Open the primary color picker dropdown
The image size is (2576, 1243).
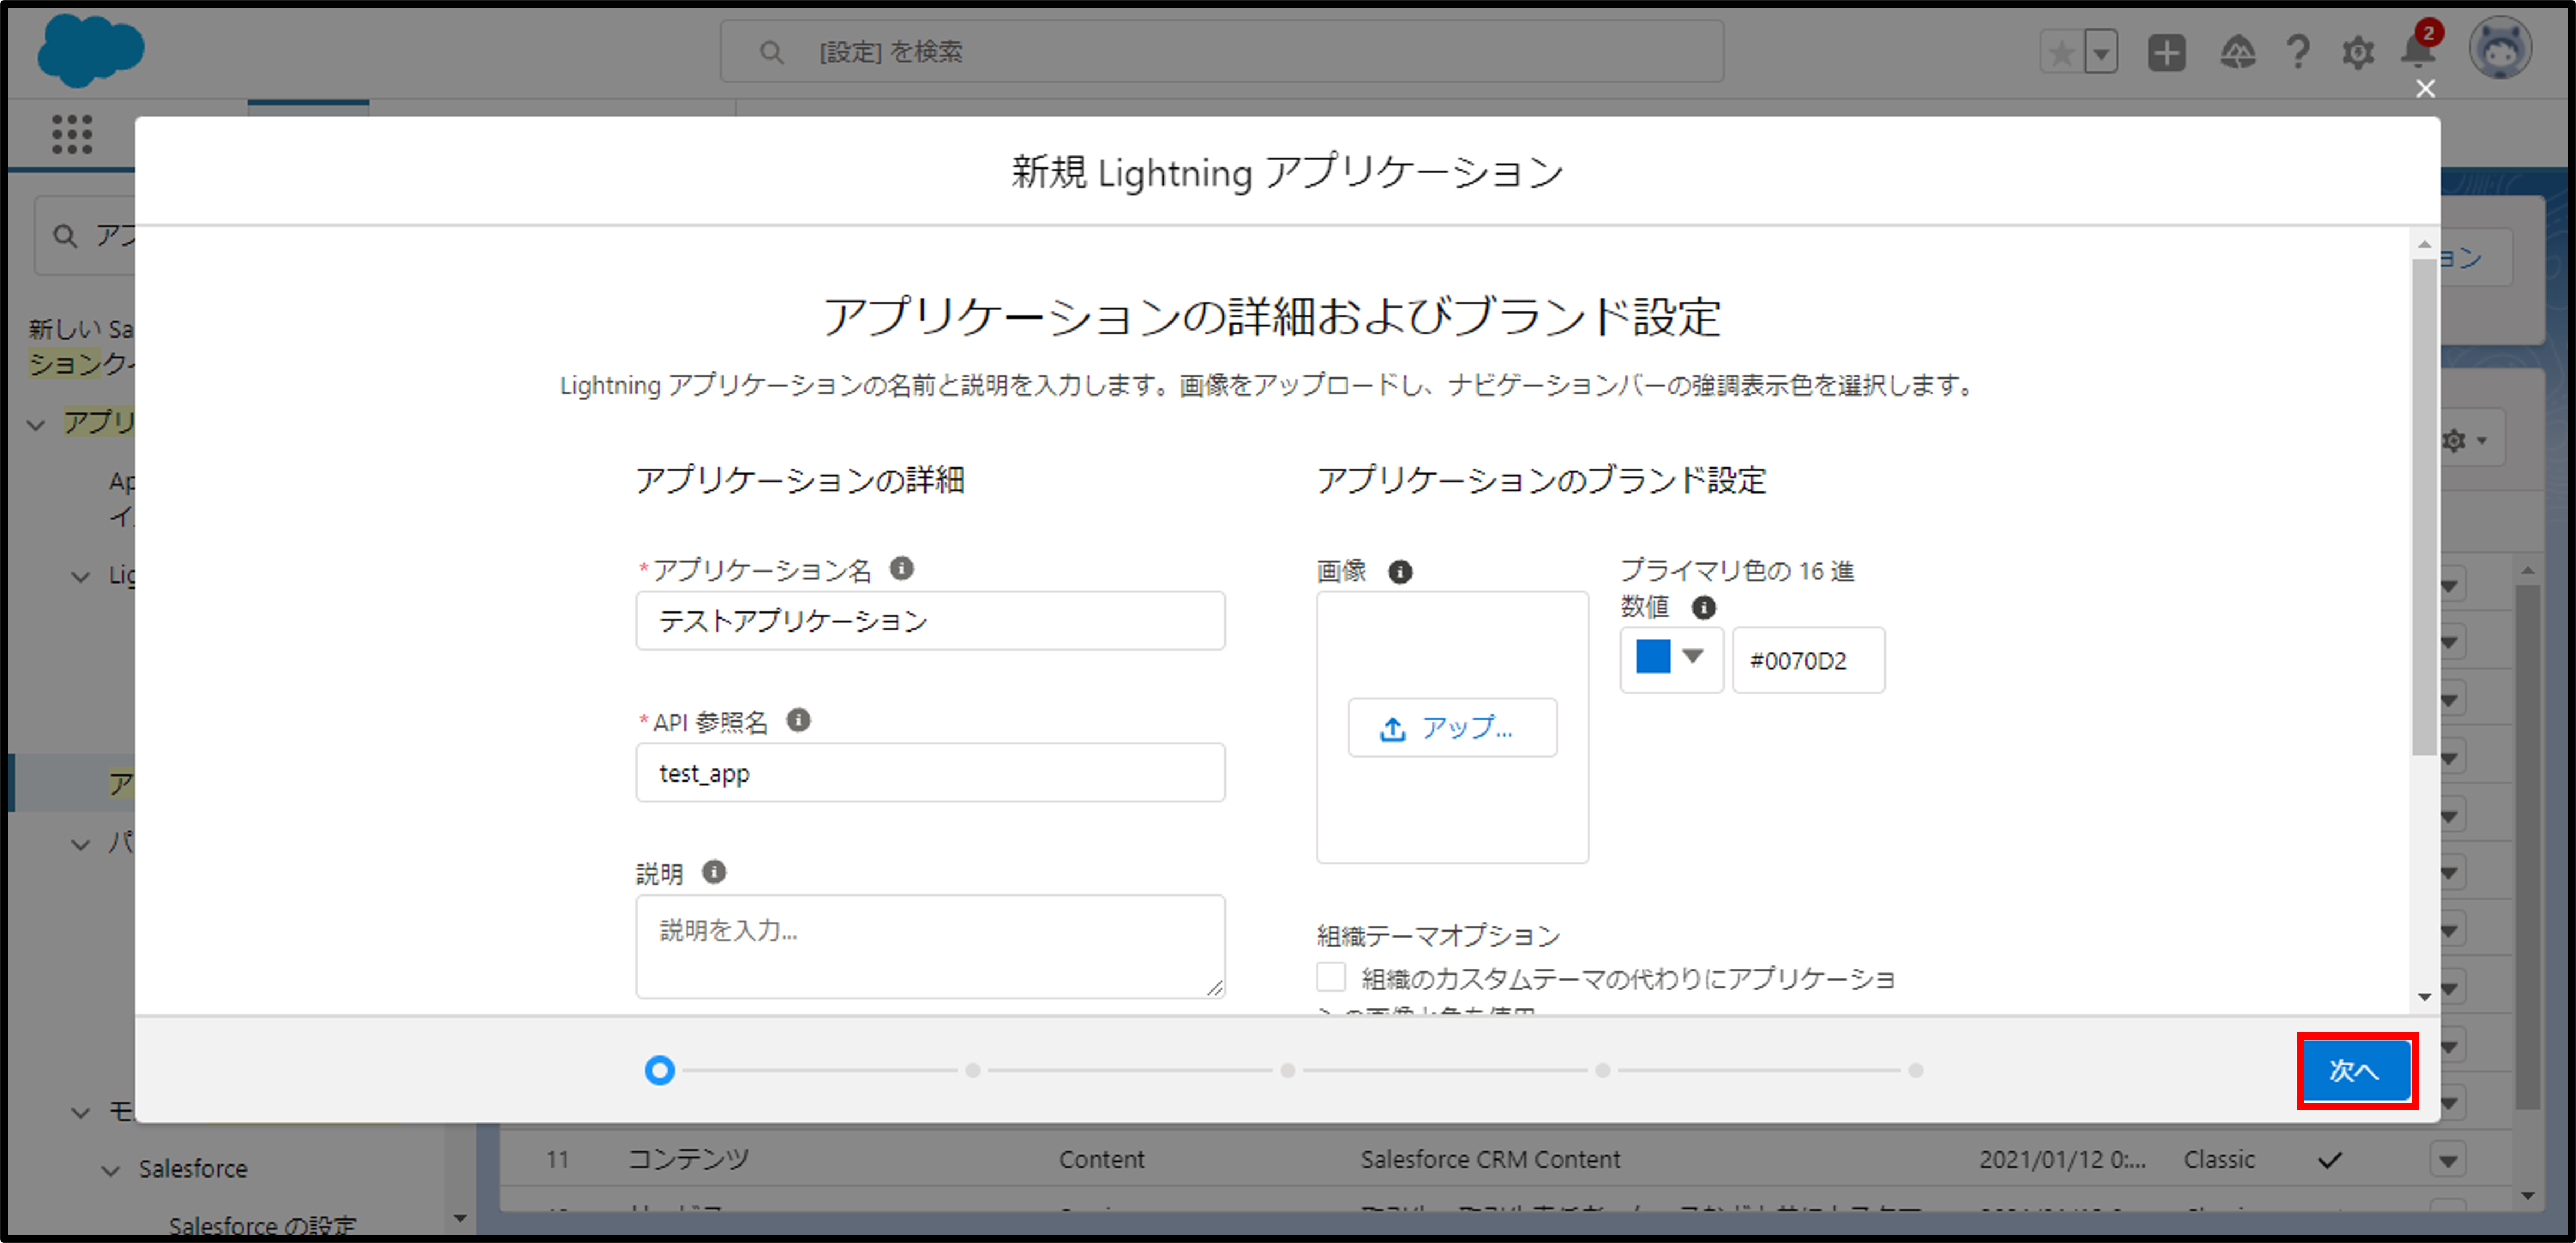pos(1692,657)
